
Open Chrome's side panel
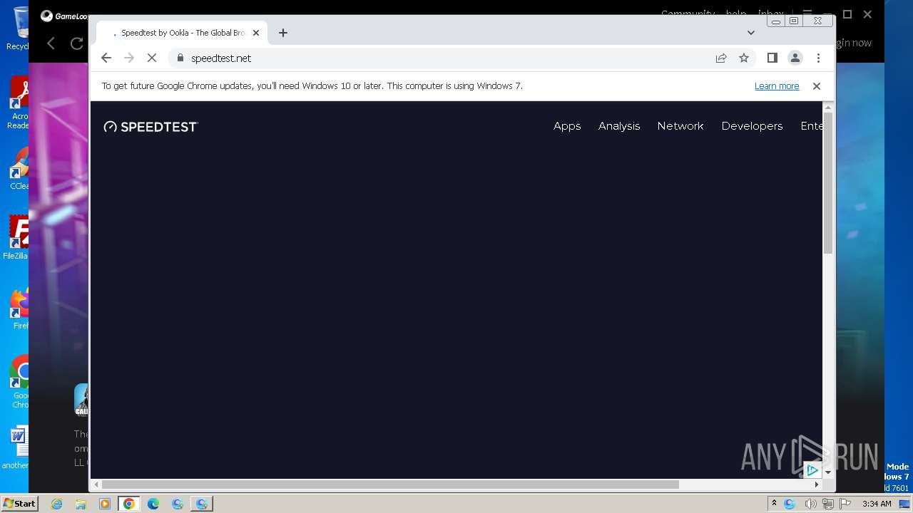pos(772,58)
